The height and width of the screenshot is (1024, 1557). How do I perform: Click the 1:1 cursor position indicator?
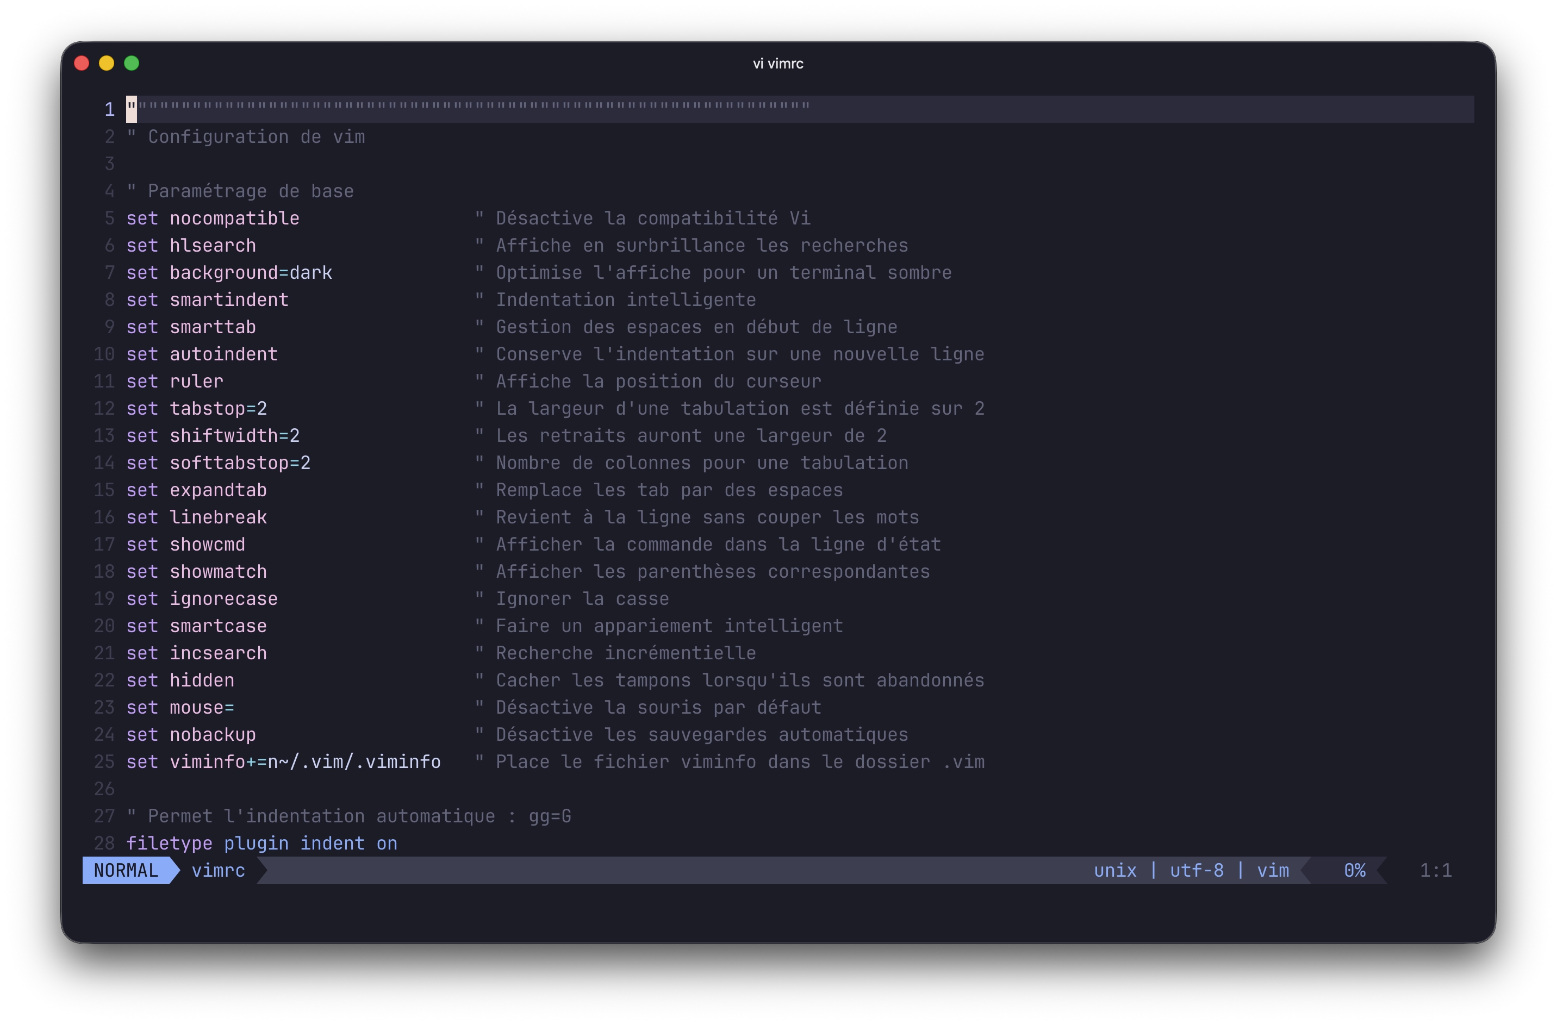click(1435, 870)
